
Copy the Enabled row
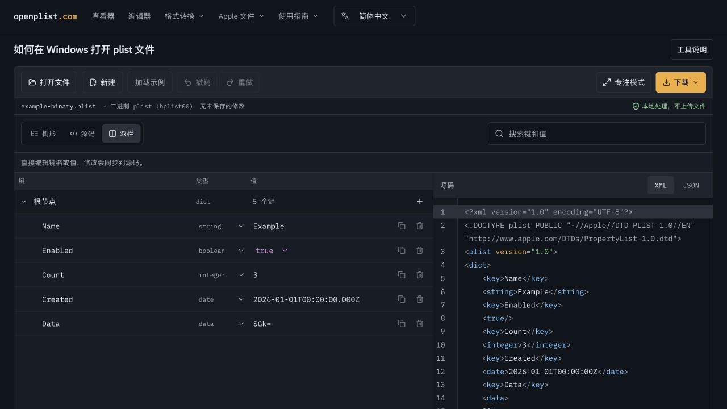click(x=402, y=251)
